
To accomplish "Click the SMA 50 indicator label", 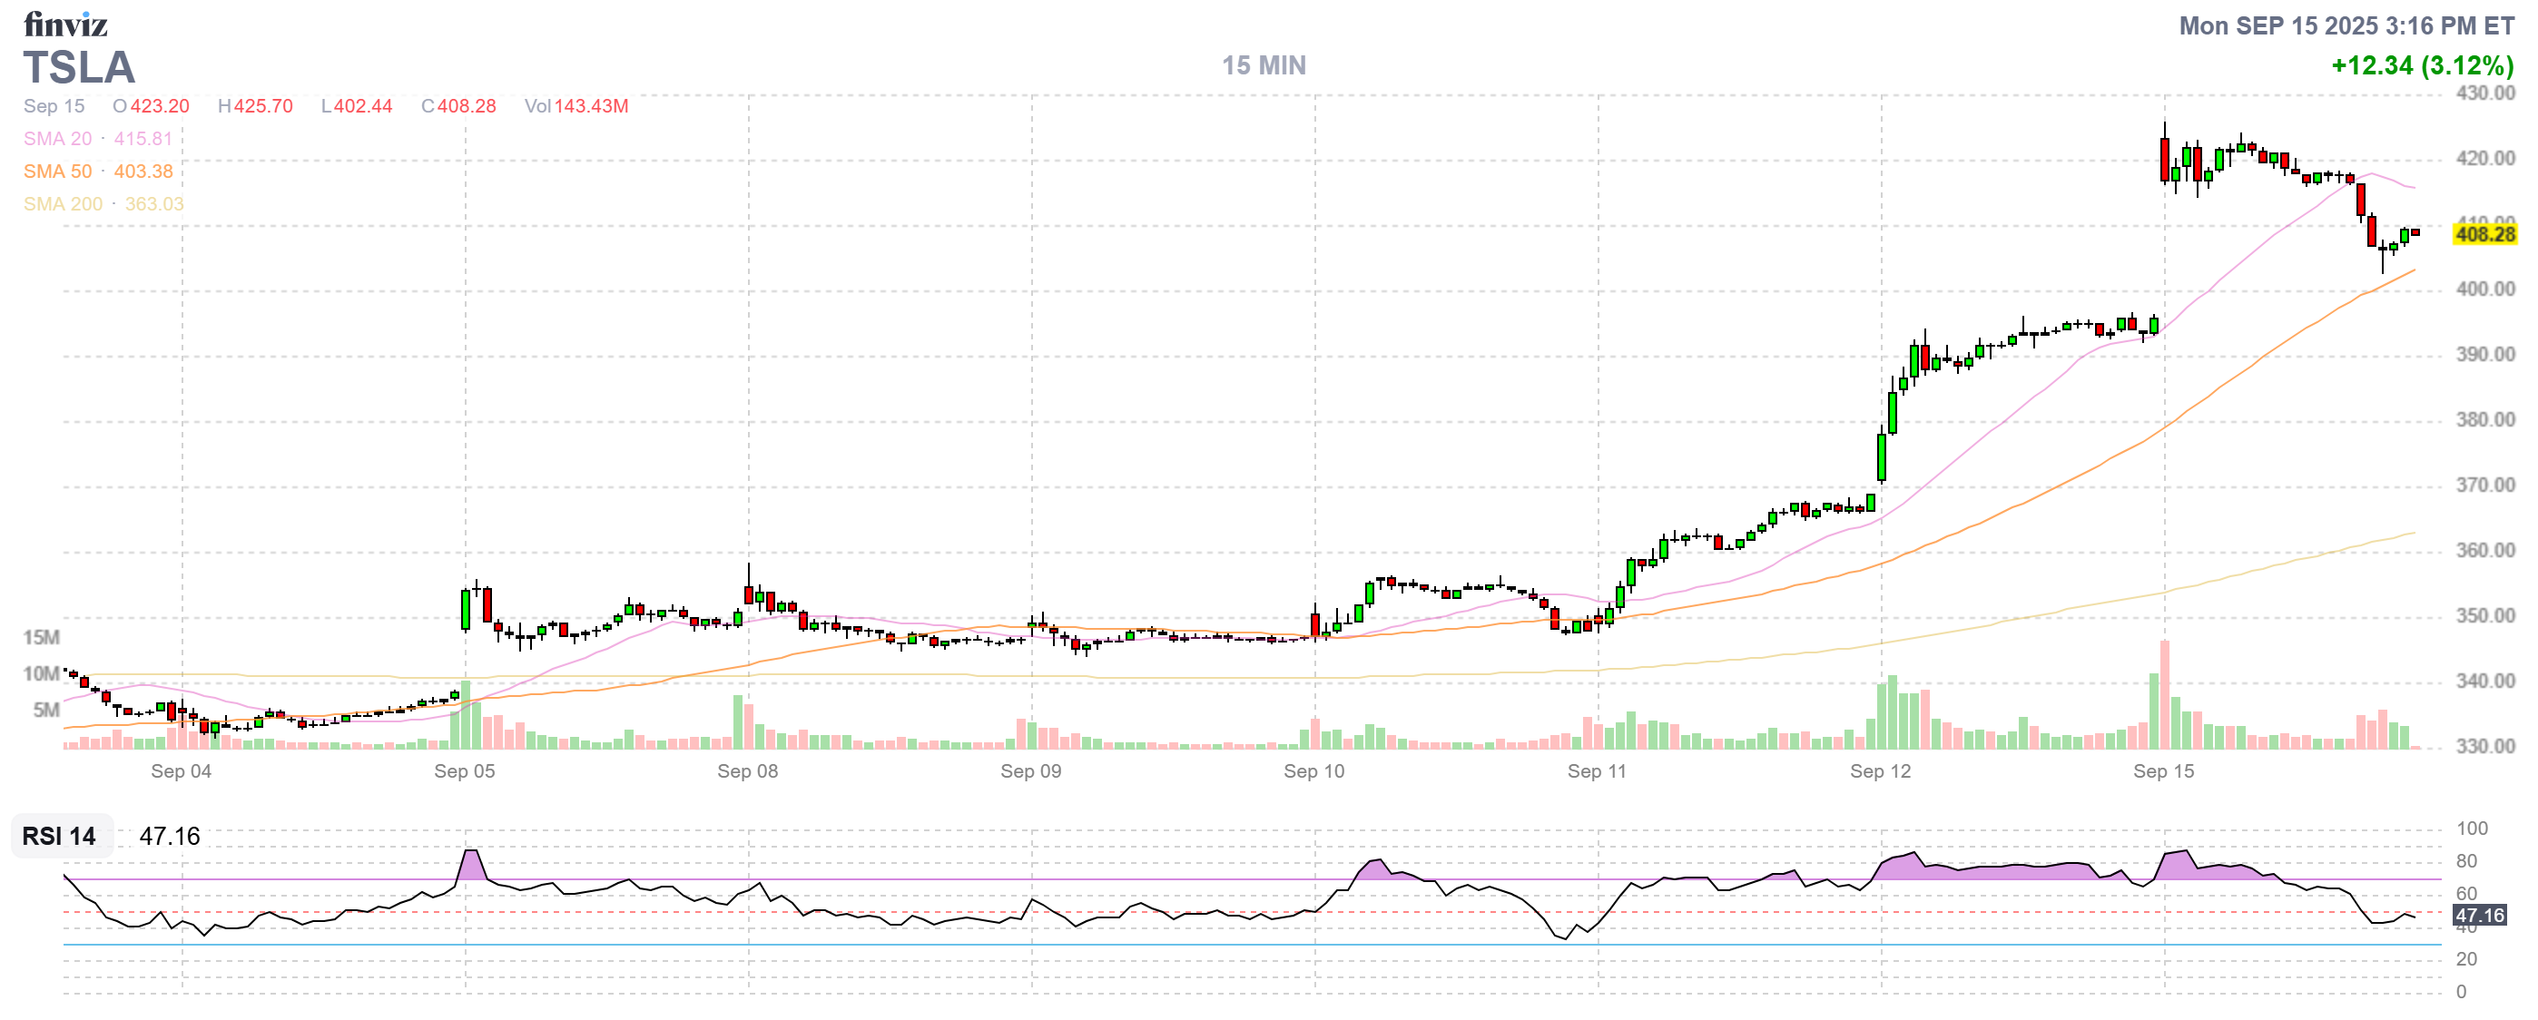I will (x=57, y=172).
